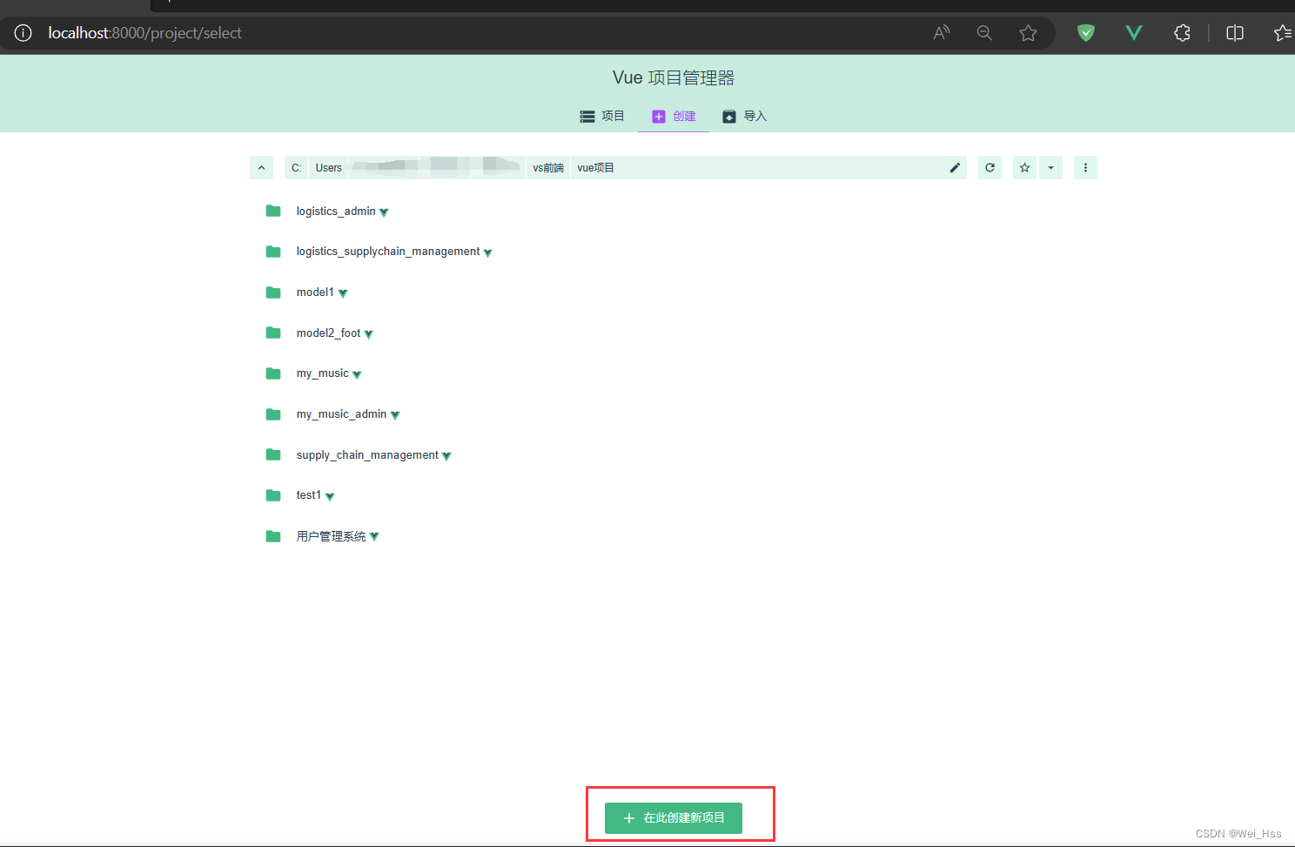Image resolution: width=1295 pixels, height=847 pixels.
Task: Open the Vue devtools extension icon
Action: pyautogui.click(x=1133, y=33)
